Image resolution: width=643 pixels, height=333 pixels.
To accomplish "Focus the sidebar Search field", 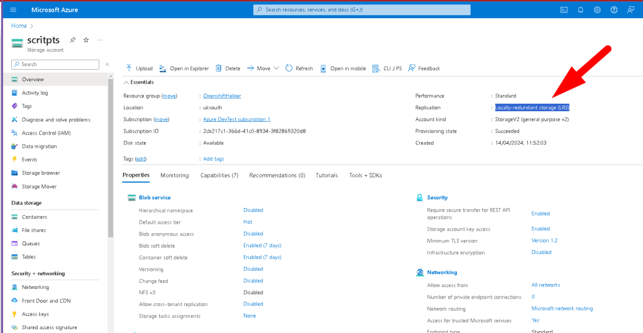I will pyautogui.click(x=55, y=64).
